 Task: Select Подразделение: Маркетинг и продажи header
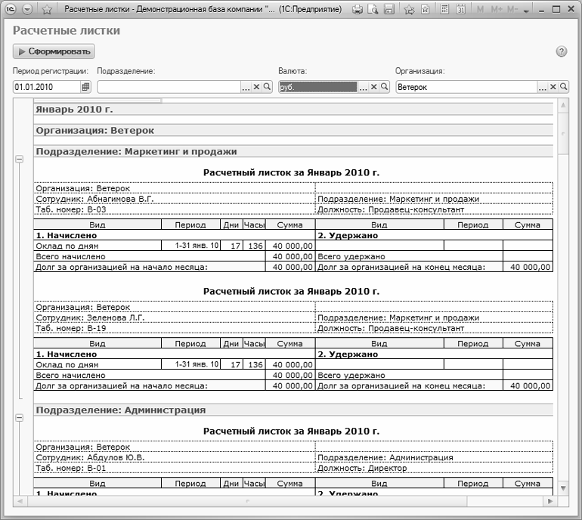(293, 151)
